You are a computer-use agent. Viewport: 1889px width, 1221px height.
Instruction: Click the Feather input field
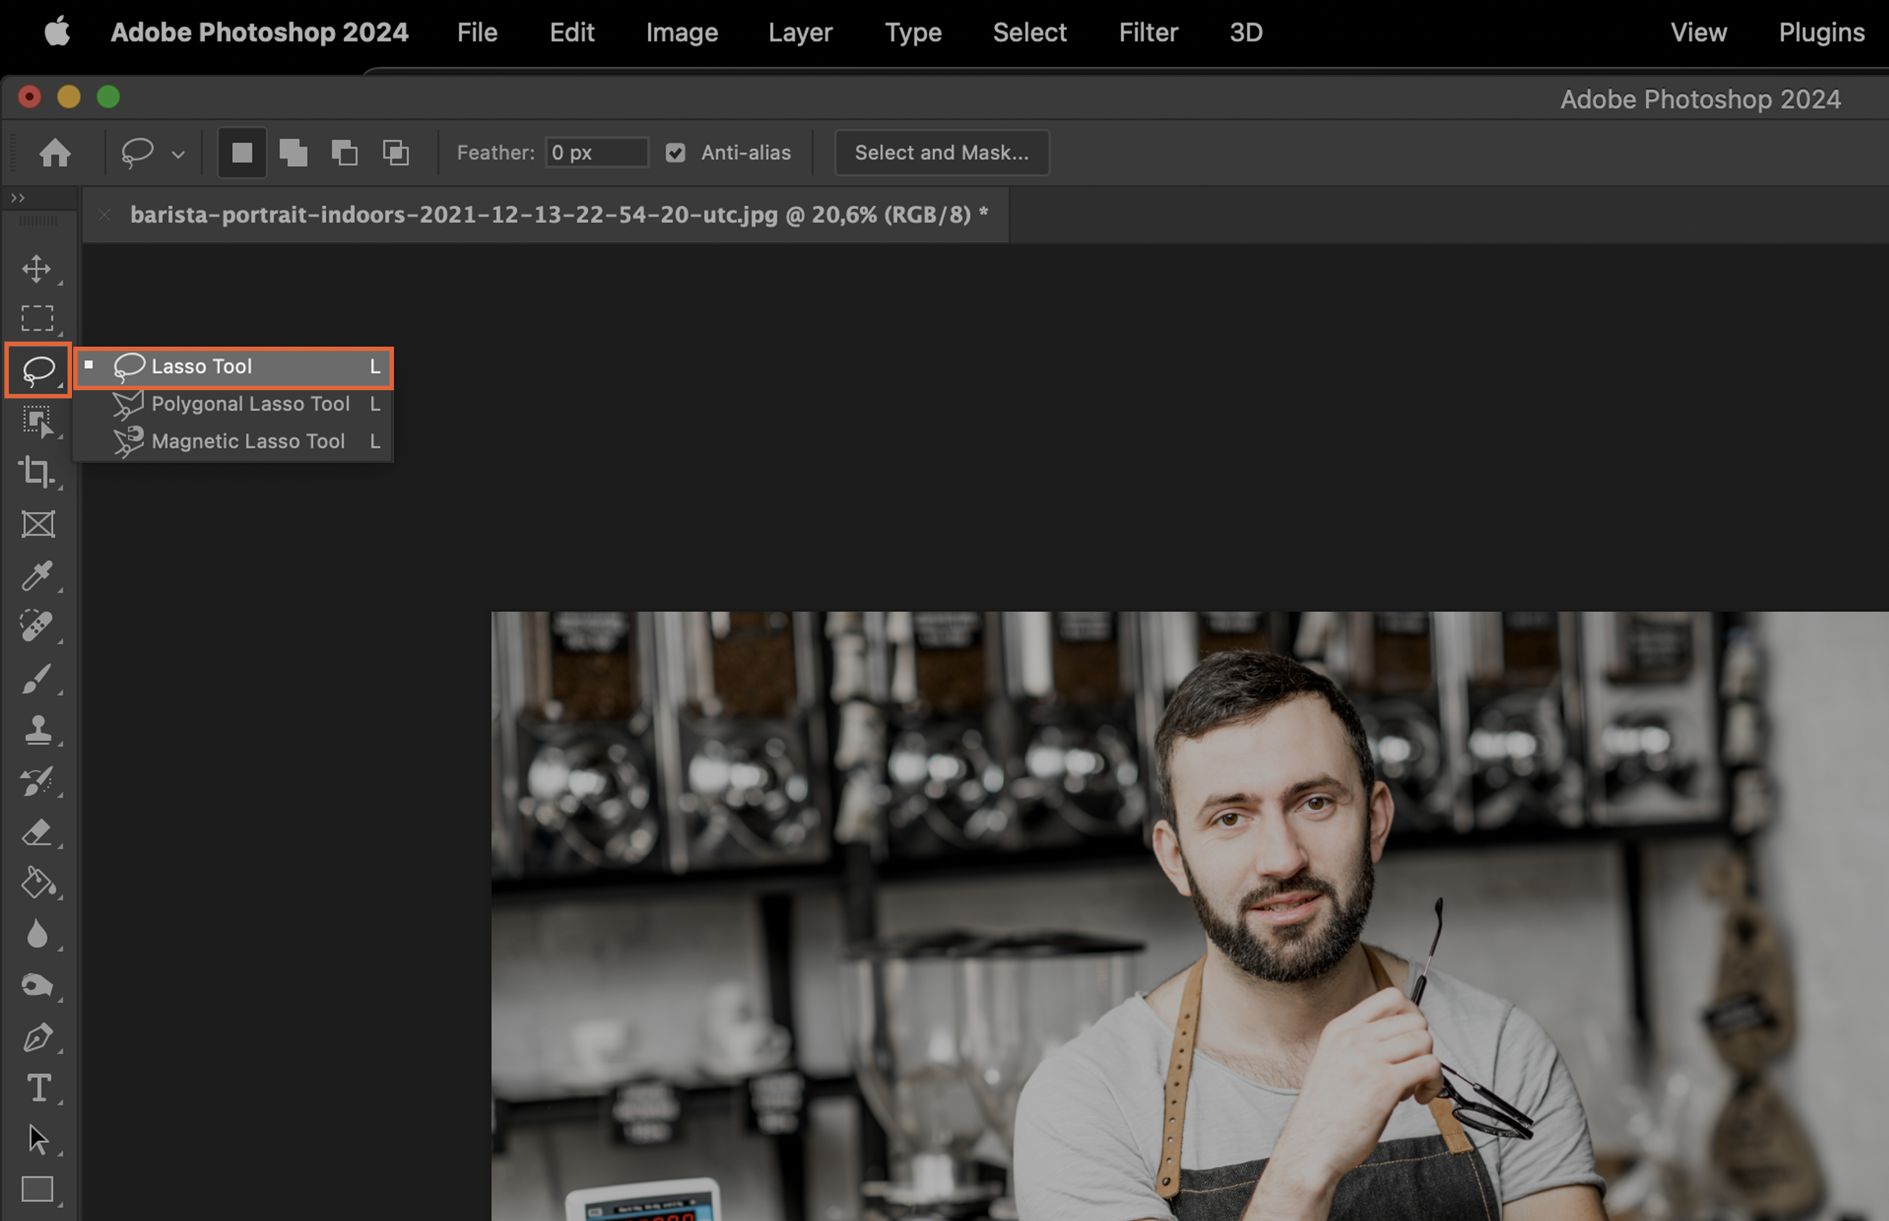coord(596,152)
